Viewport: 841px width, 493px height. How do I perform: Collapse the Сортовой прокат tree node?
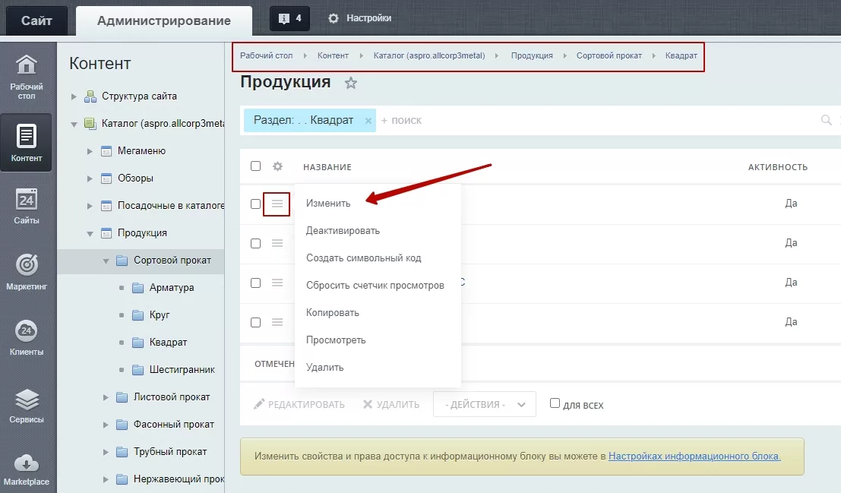tap(106, 261)
